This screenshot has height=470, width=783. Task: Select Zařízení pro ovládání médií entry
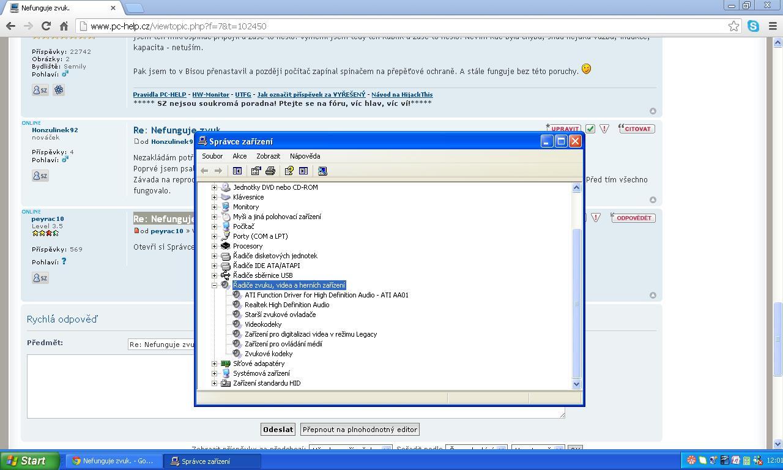(283, 344)
